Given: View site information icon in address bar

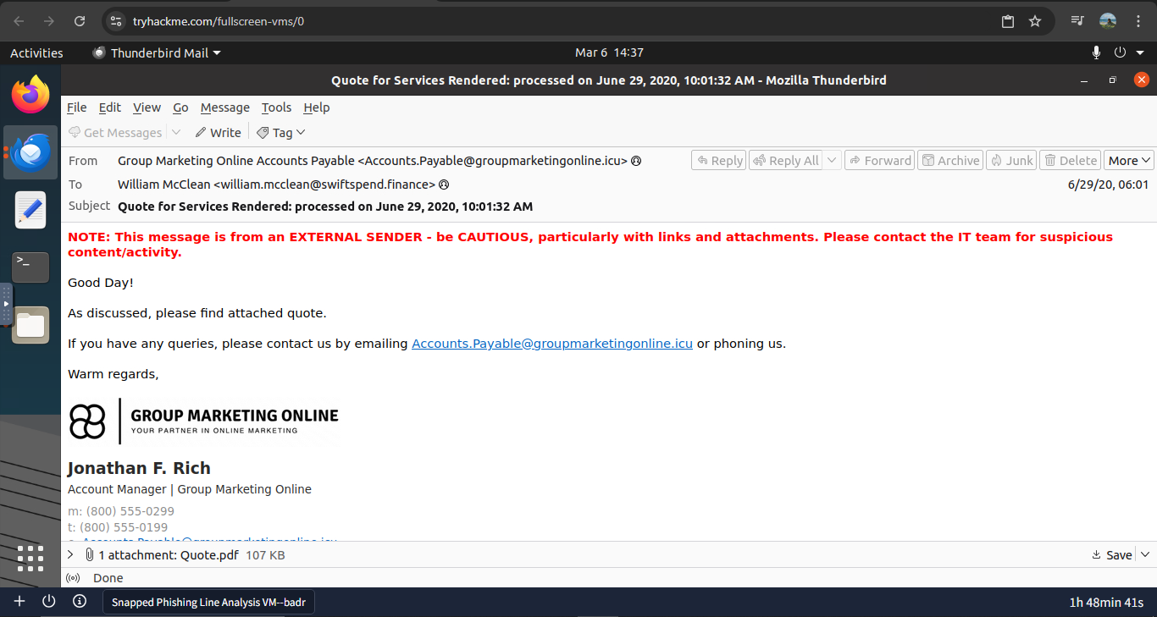Looking at the screenshot, I should click(117, 21).
